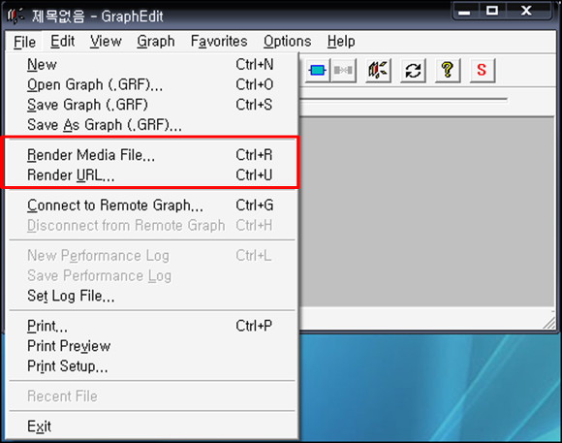
Task: Click the Connect to Remote Graph toolbar icon
Action: click(378, 71)
